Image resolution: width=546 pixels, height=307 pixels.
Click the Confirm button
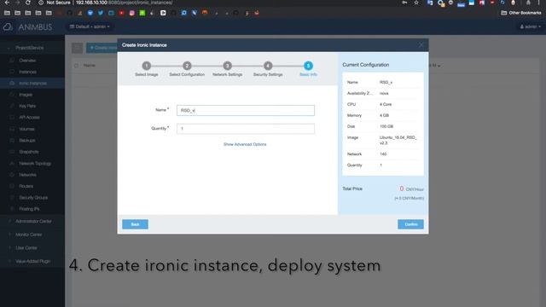411,224
